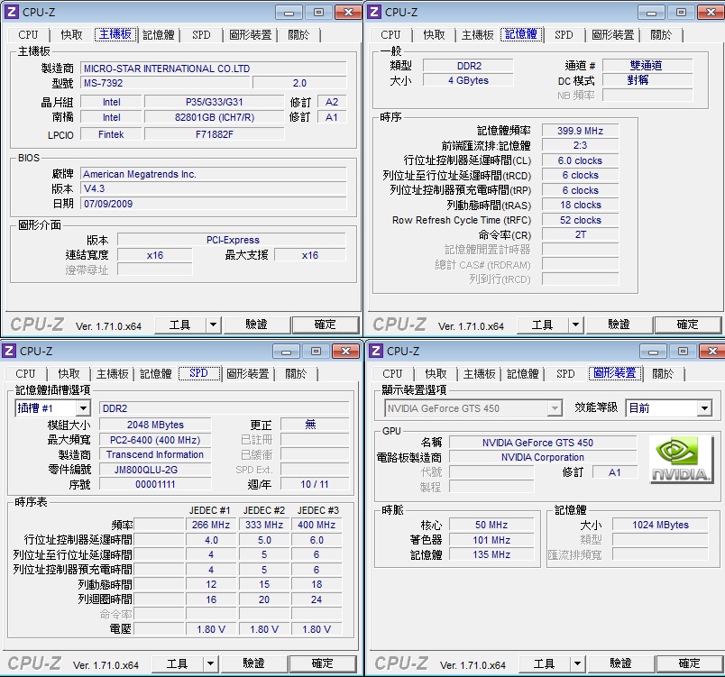This screenshot has height=677, width=725.
Task: Click 工具 button in mainboard window
Action: pos(179,325)
